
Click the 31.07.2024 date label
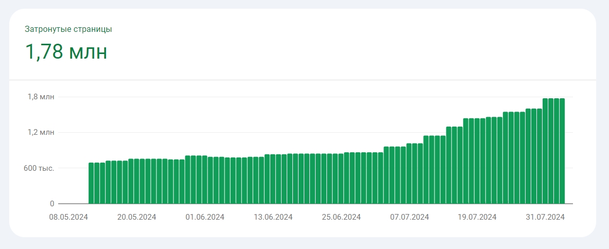(x=546, y=217)
